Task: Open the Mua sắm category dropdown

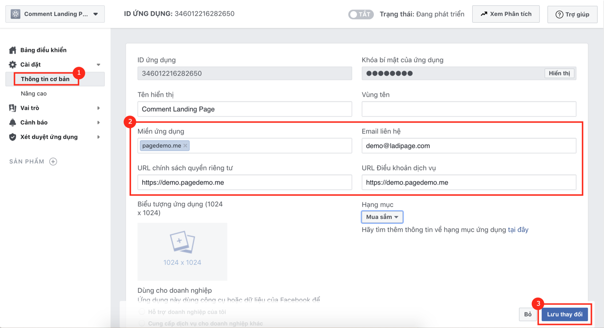Action: click(382, 217)
